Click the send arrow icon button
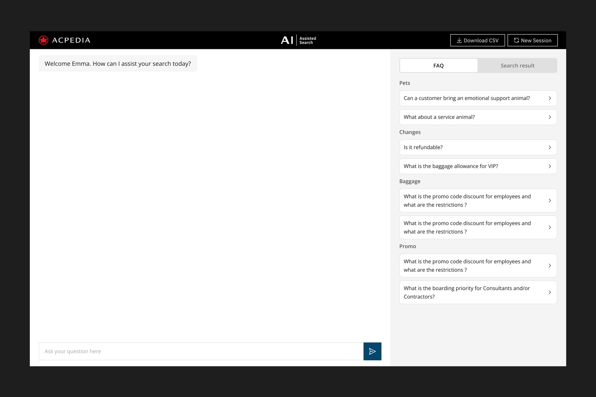This screenshot has height=397, width=596. 372,351
